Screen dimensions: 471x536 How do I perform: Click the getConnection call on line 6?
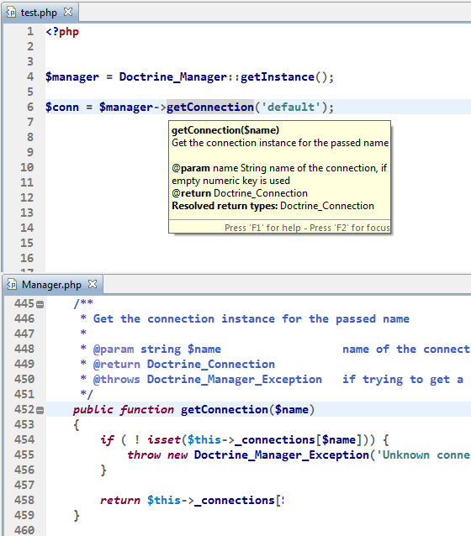point(210,107)
